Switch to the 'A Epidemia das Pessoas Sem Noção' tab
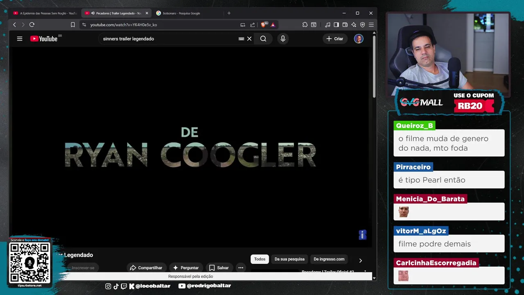This screenshot has height=295, width=524. [x=45, y=13]
